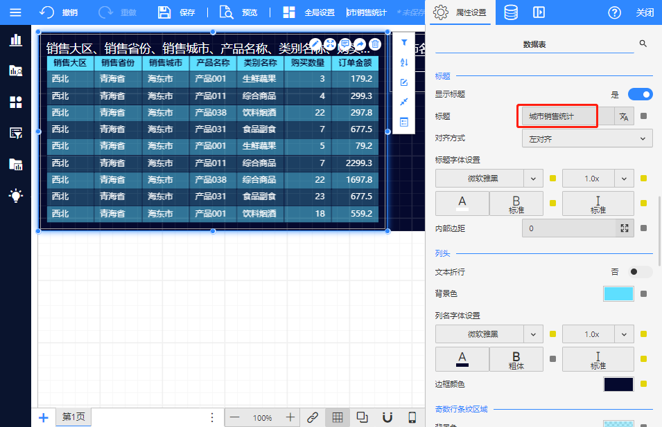The width and height of the screenshot is (662, 427).
Task: Open the column header 背景色 cyan swatch
Action: [618, 294]
